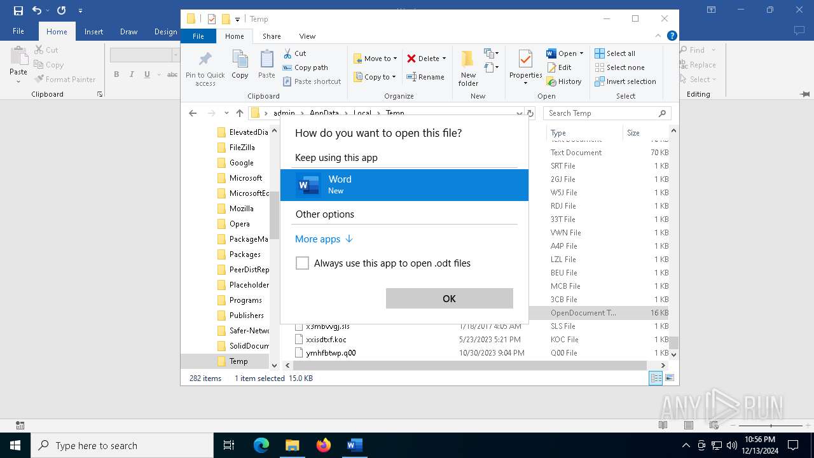Screen dimensions: 814x458
Task: Customize Quick Access Toolbar dropdown in Explorer
Action: pyautogui.click(x=237, y=19)
